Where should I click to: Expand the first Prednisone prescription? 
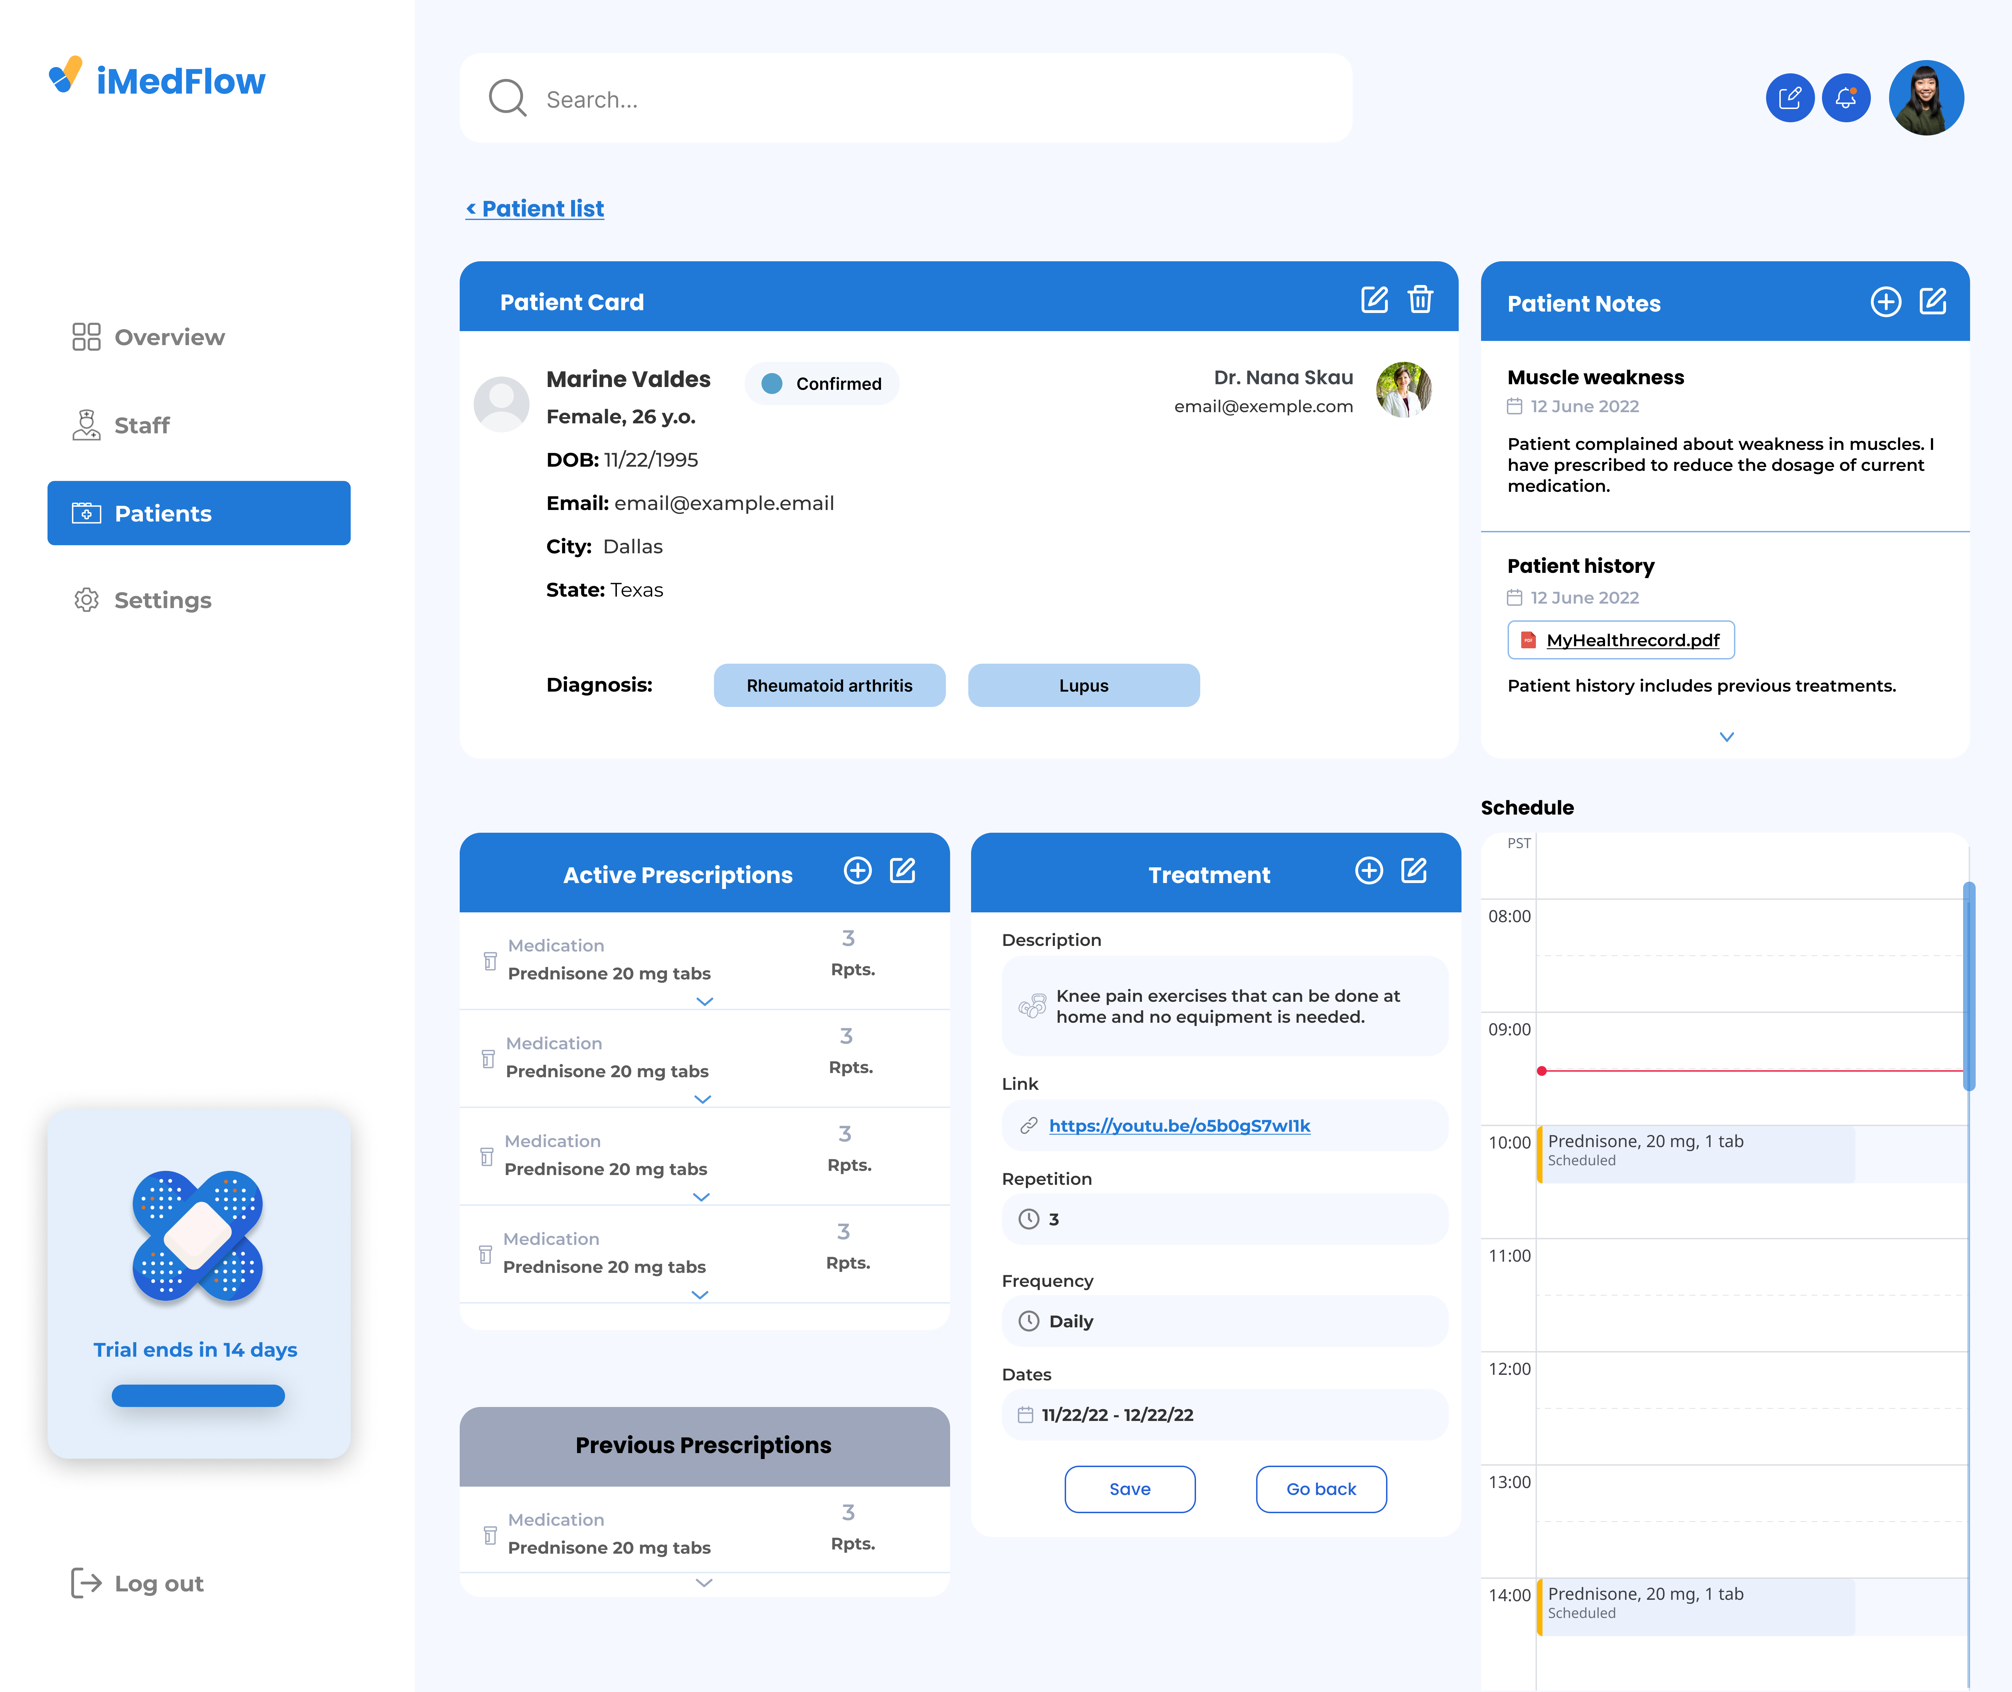[705, 1001]
